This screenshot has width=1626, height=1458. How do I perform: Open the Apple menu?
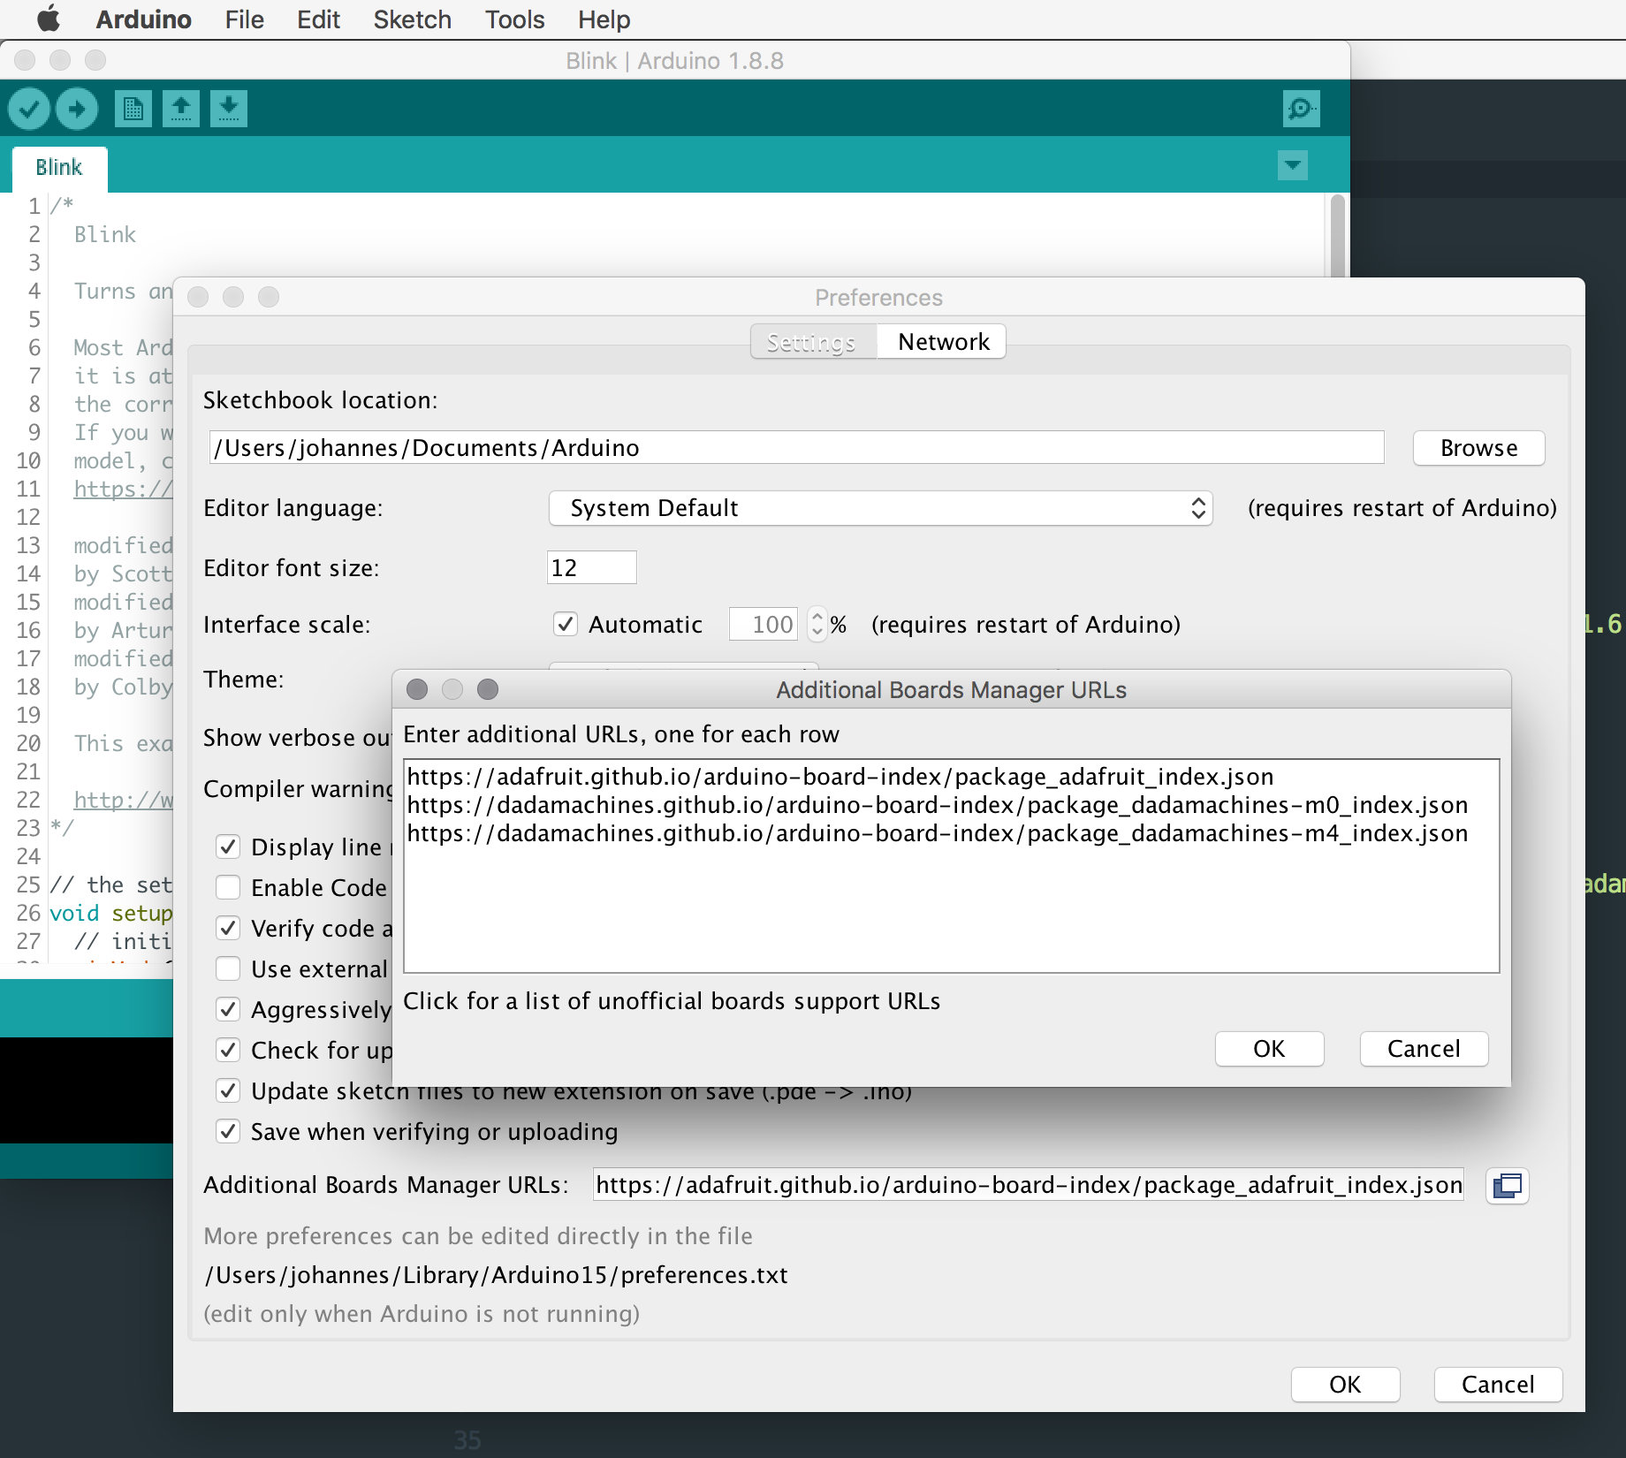pos(48,19)
